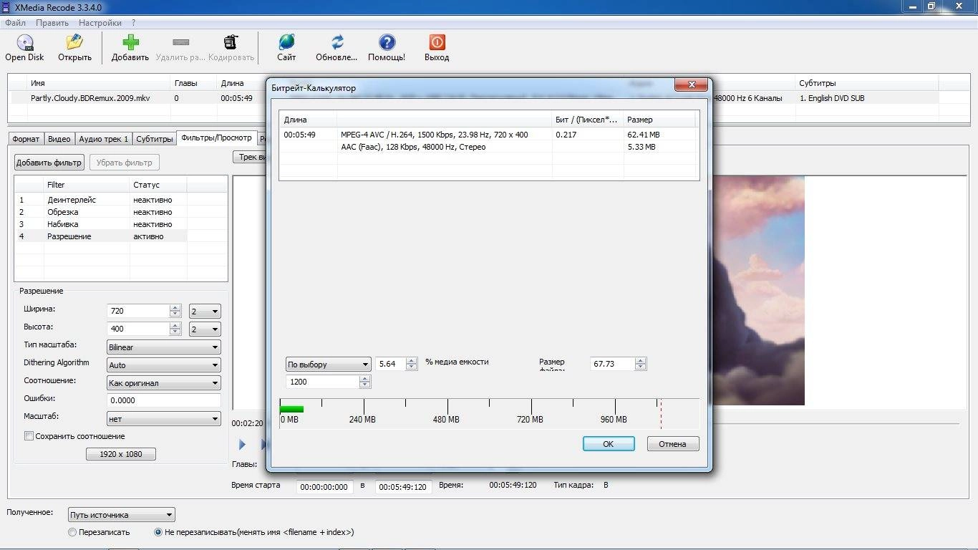978x550 pixels.
Task: Click the red dashed capacity limit marker
Action: pyautogui.click(x=661, y=413)
